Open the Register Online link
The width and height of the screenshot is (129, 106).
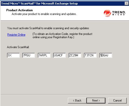click(x=16, y=35)
